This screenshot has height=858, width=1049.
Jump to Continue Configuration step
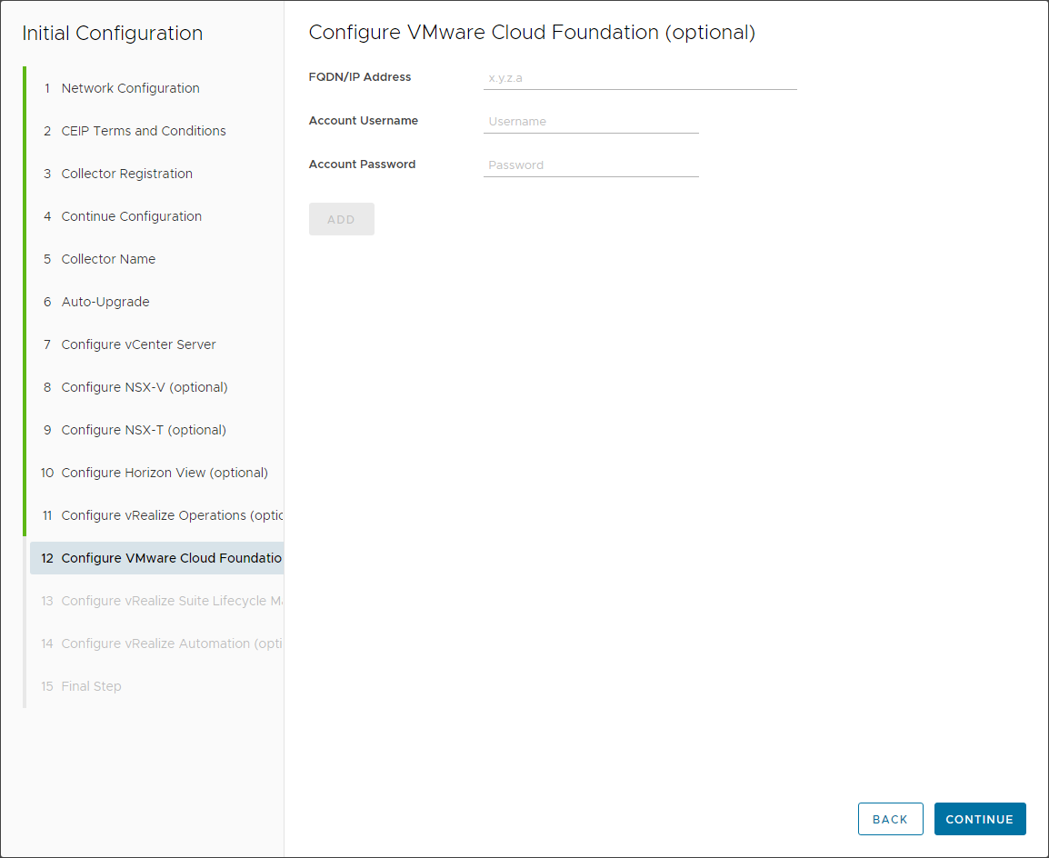[155, 216]
